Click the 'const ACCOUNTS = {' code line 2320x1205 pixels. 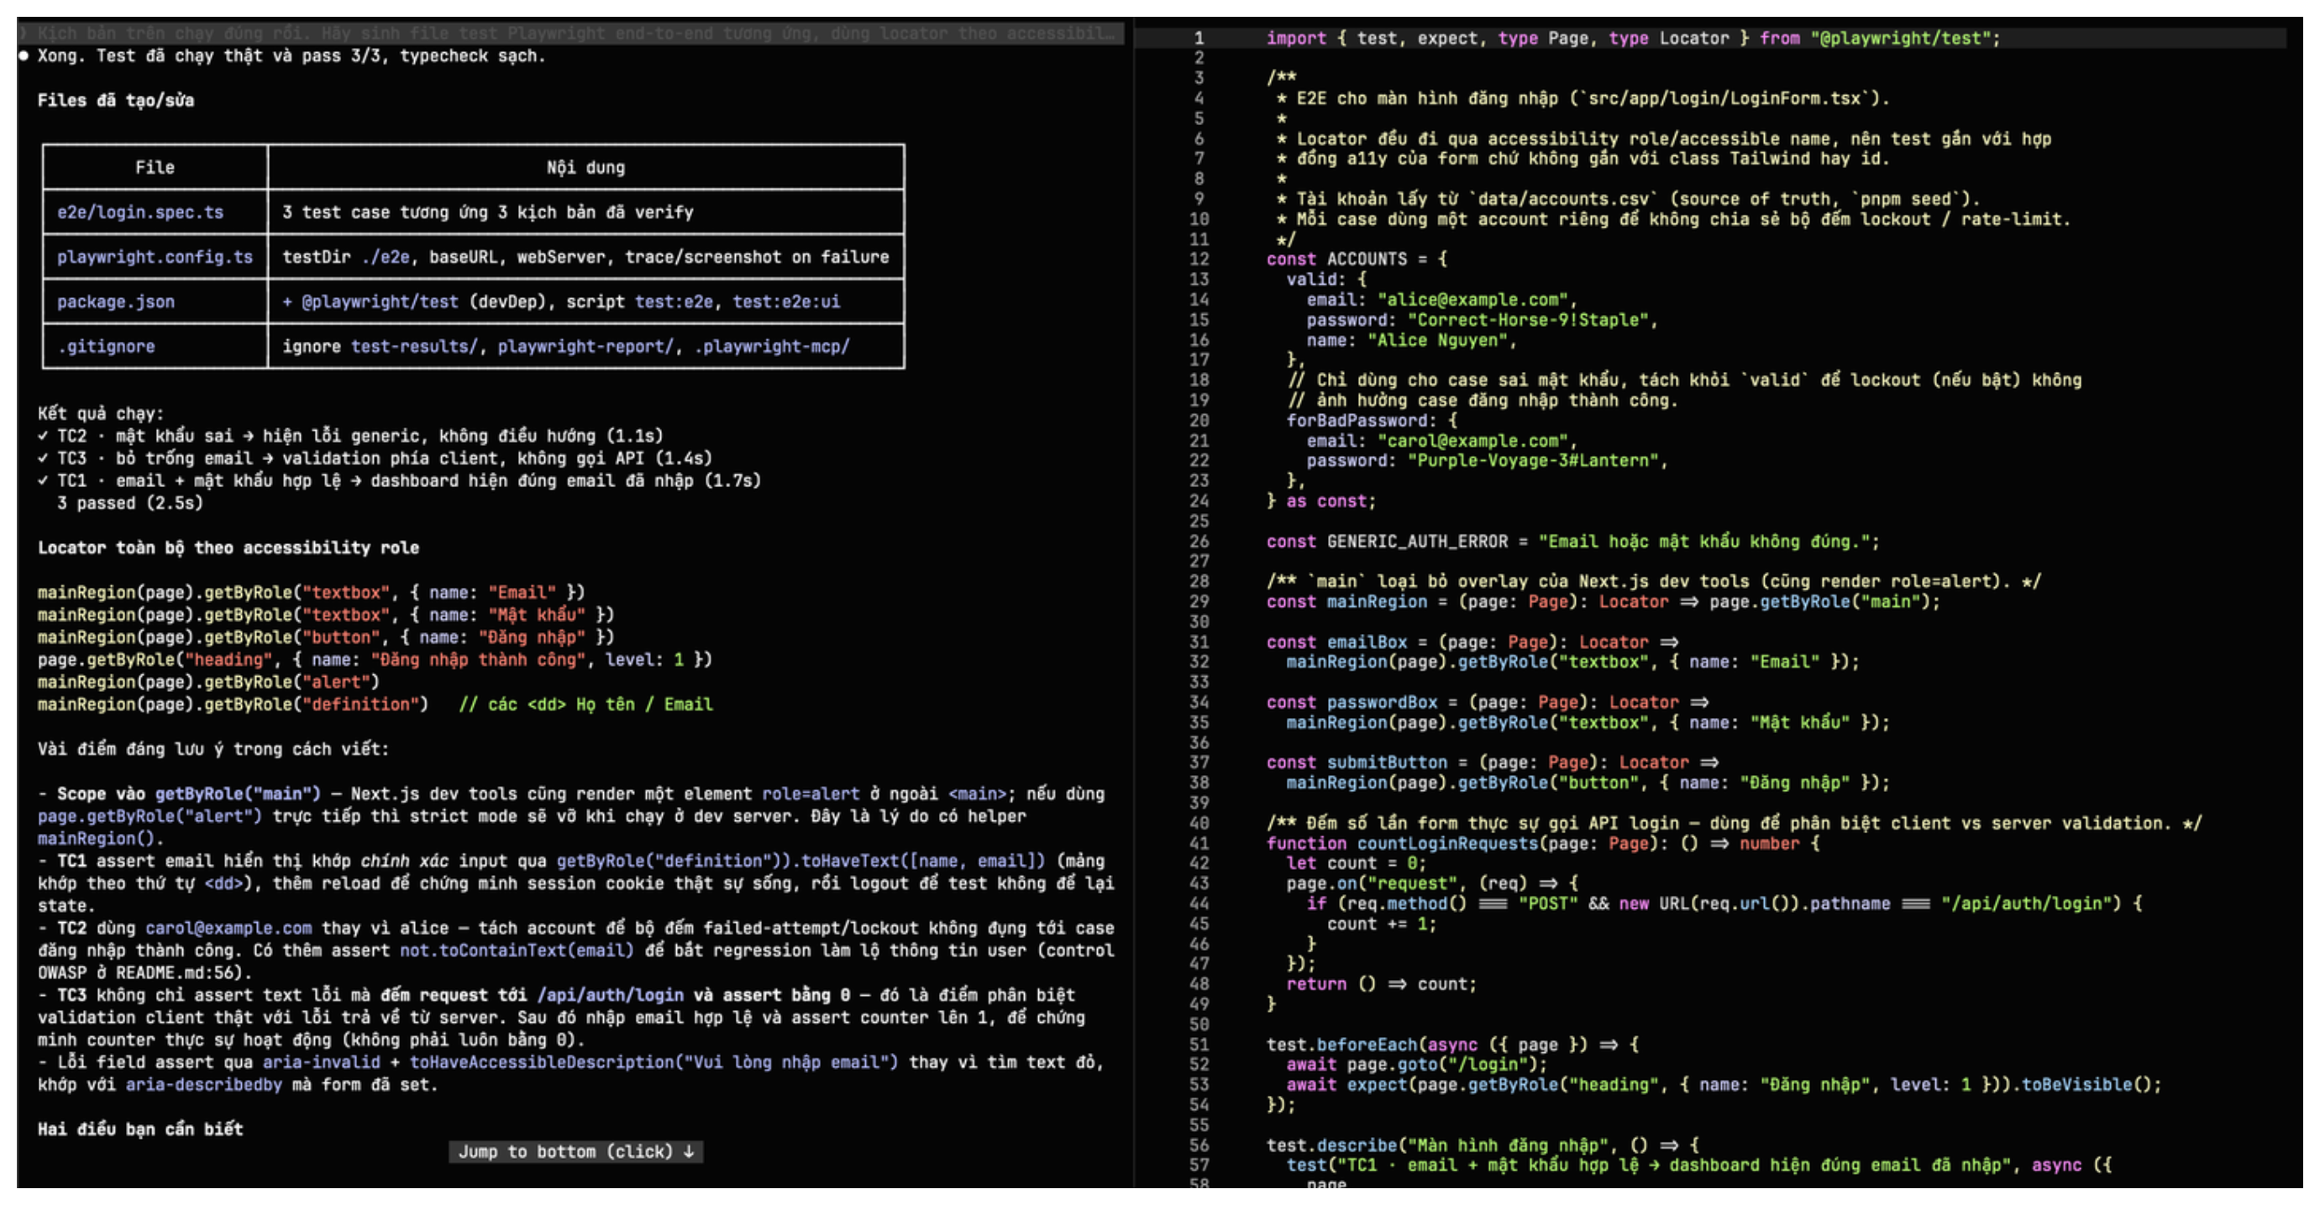pos(1357,259)
